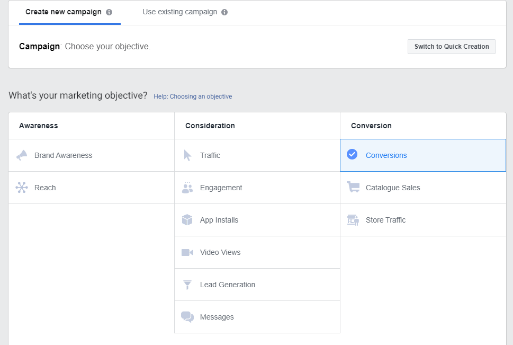Switch to Use existing campaign tab

pyautogui.click(x=179, y=12)
